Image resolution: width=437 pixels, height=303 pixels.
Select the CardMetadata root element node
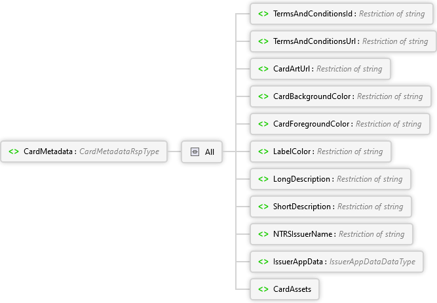[84, 151]
